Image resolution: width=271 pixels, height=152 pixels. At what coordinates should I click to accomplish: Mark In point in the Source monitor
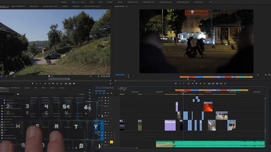tap(37, 84)
